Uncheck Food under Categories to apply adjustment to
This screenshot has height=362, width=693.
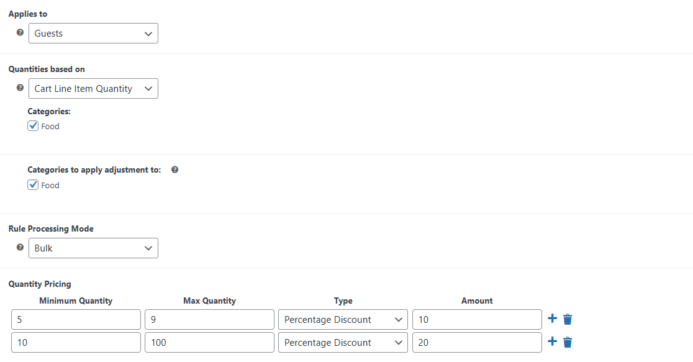coord(33,185)
